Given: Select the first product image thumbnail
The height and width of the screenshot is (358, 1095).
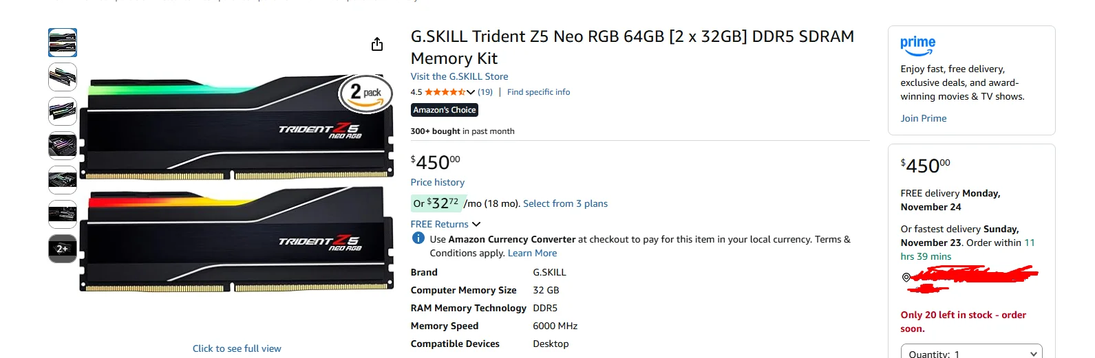Looking at the screenshot, I should click(63, 43).
